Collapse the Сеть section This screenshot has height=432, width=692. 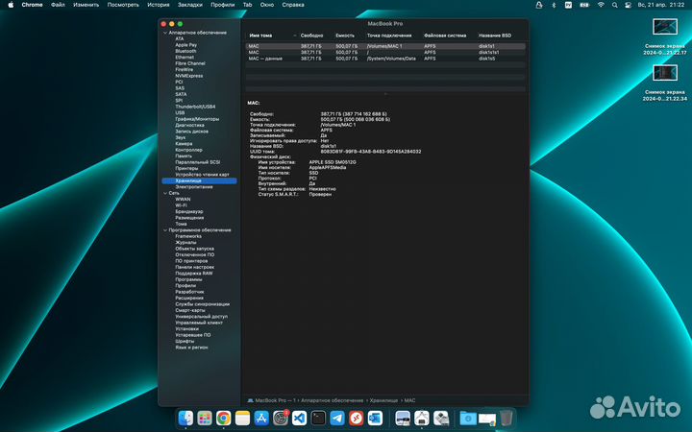click(165, 193)
